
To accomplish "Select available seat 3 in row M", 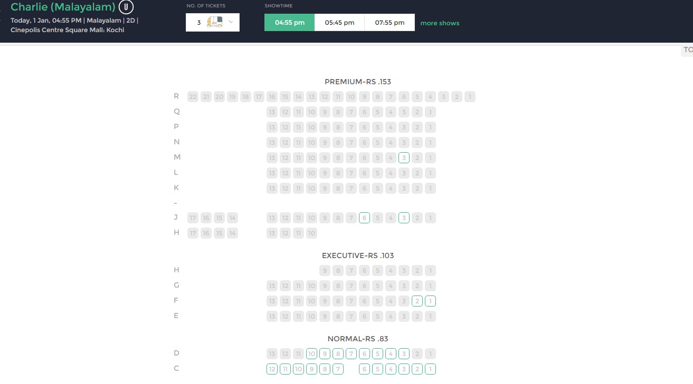I will tap(404, 157).
